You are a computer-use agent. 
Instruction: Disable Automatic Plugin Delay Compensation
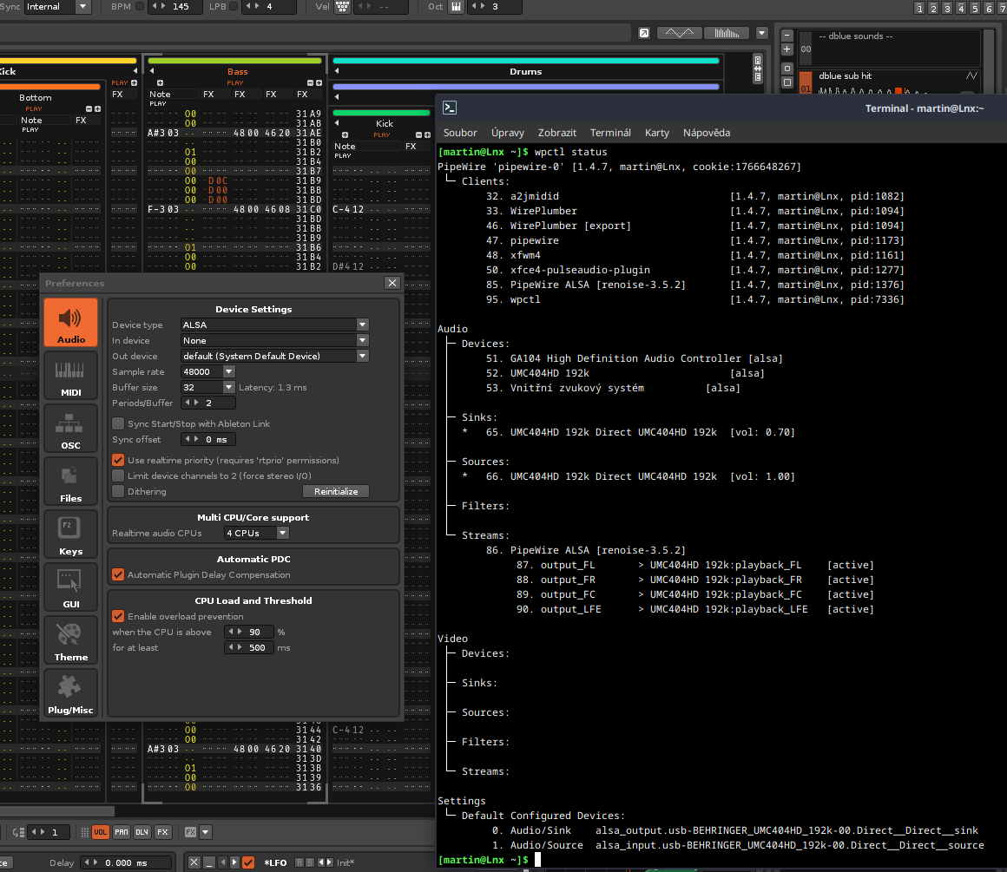(x=119, y=574)
